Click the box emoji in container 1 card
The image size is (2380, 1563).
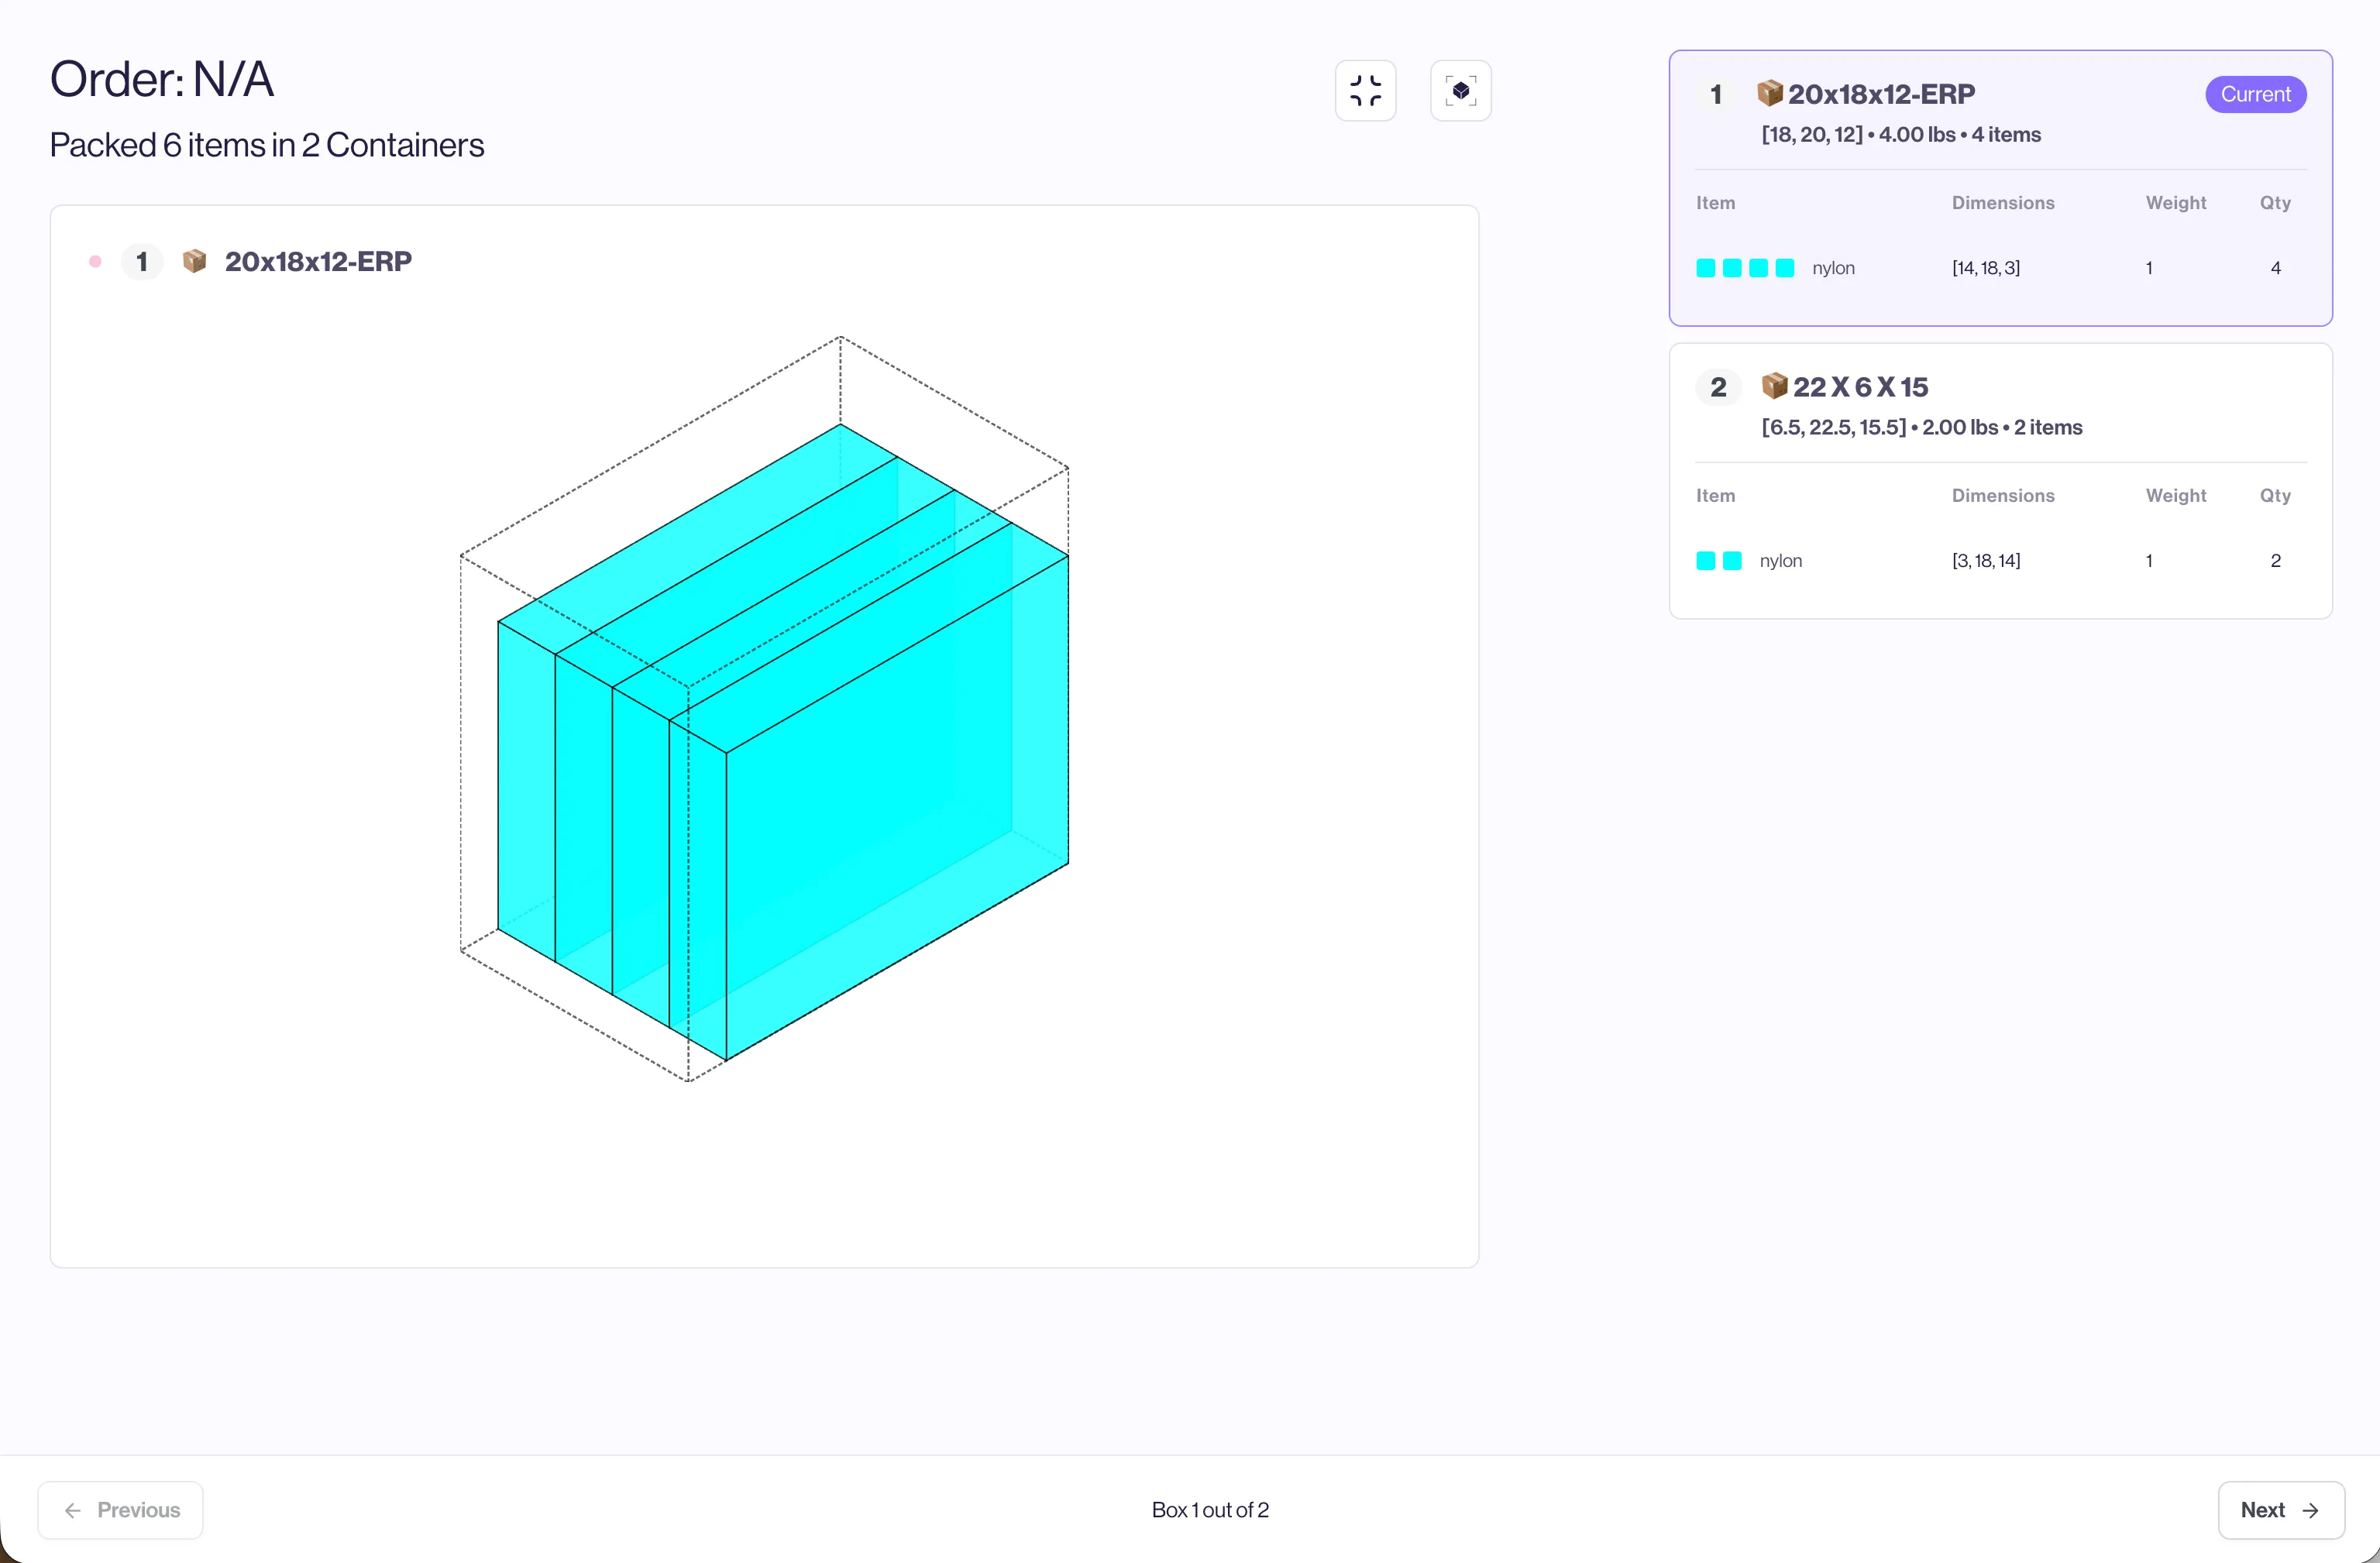click(1769, 93)
